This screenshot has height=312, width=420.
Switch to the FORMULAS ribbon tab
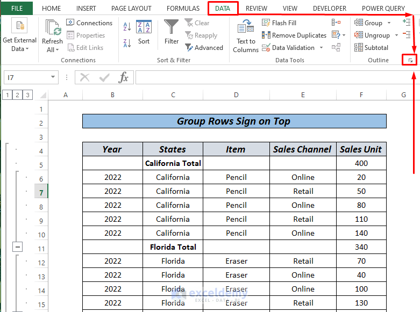tap(183, 9)
